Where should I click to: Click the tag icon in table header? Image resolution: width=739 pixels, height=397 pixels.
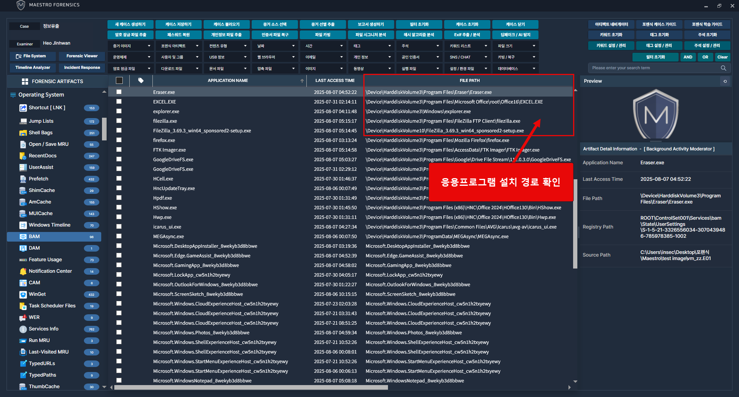141,80
